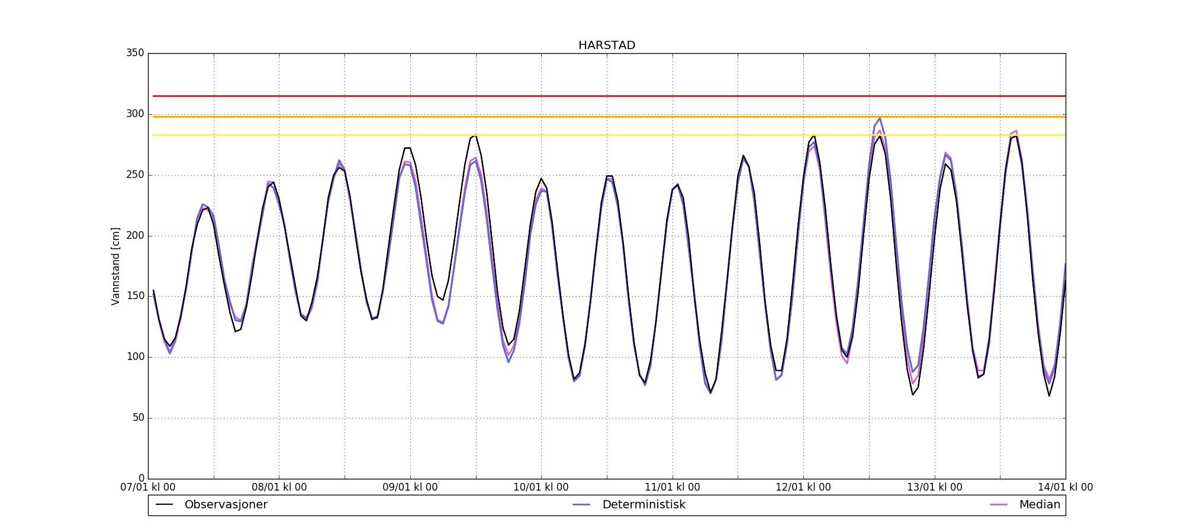The height and width of the screenshot is (532, 1184).
Task: Select the 14/01 kl 00 axis label
Action: point(1065,488)
